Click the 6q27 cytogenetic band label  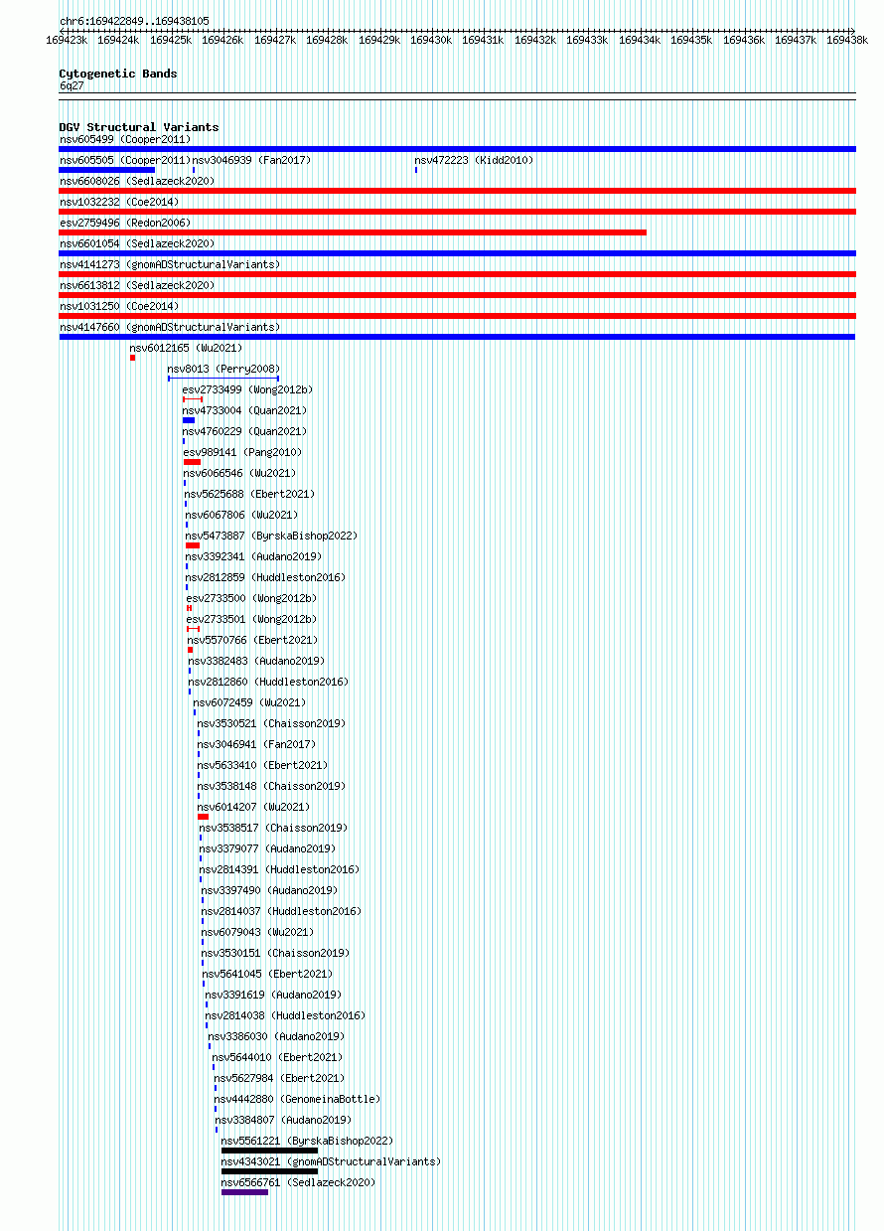(x=72, y=86)
